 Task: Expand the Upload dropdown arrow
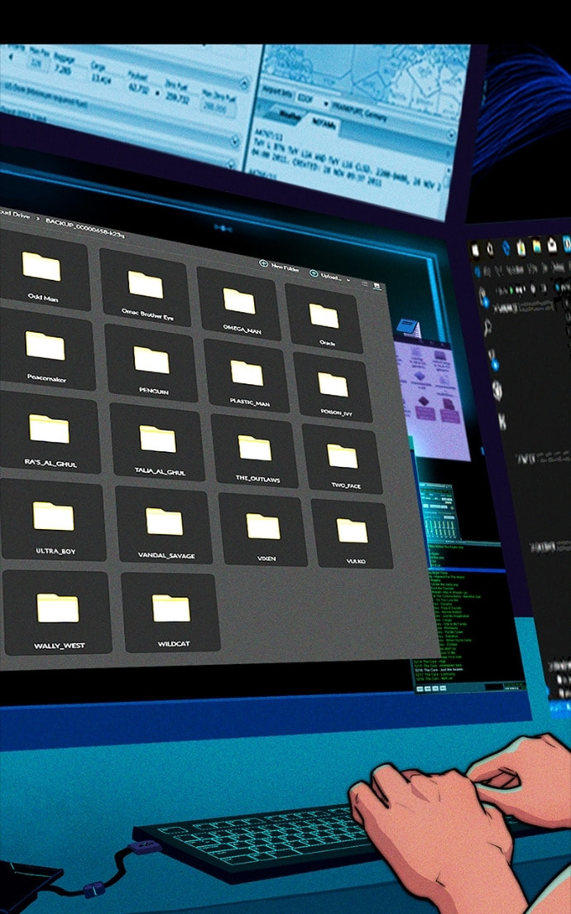pyautogui.click(x=349, y=281)
